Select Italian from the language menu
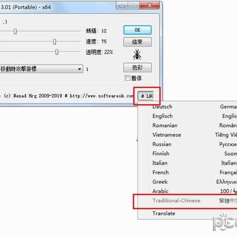Screen dimensions: 237x237 [x=188, y=163]
